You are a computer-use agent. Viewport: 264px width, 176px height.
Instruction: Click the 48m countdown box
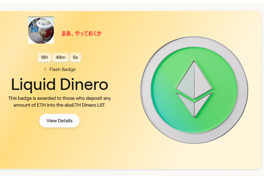(x=60, y=57)
